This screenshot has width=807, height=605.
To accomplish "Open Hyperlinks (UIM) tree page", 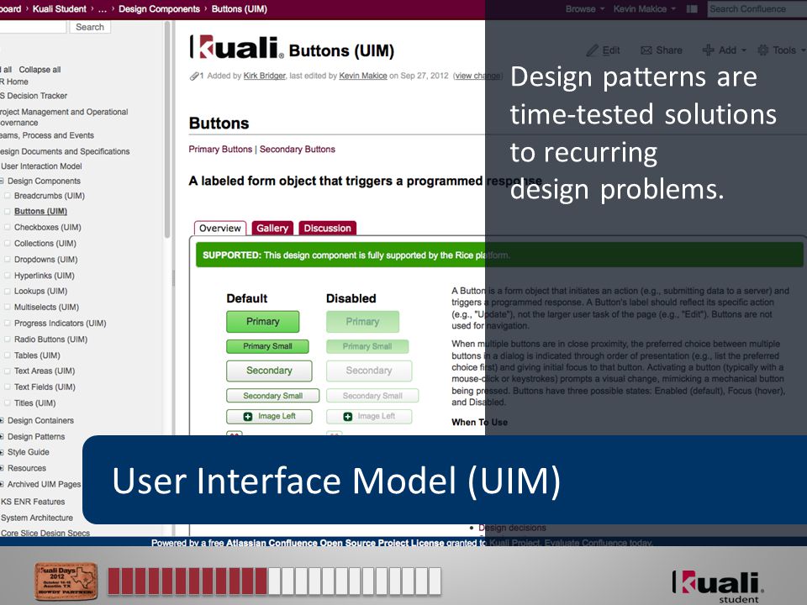I will pos(45,276).
